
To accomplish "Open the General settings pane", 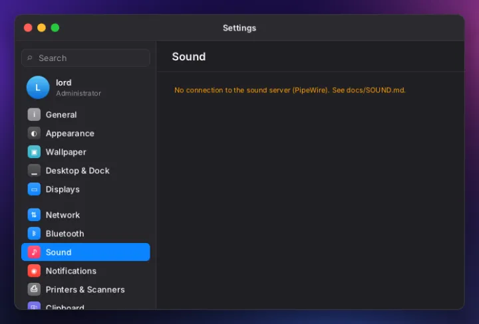I will point(86,115).
